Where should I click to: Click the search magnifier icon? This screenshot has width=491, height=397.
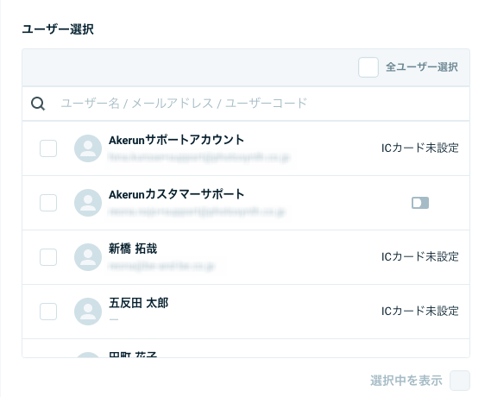[38, 104]
